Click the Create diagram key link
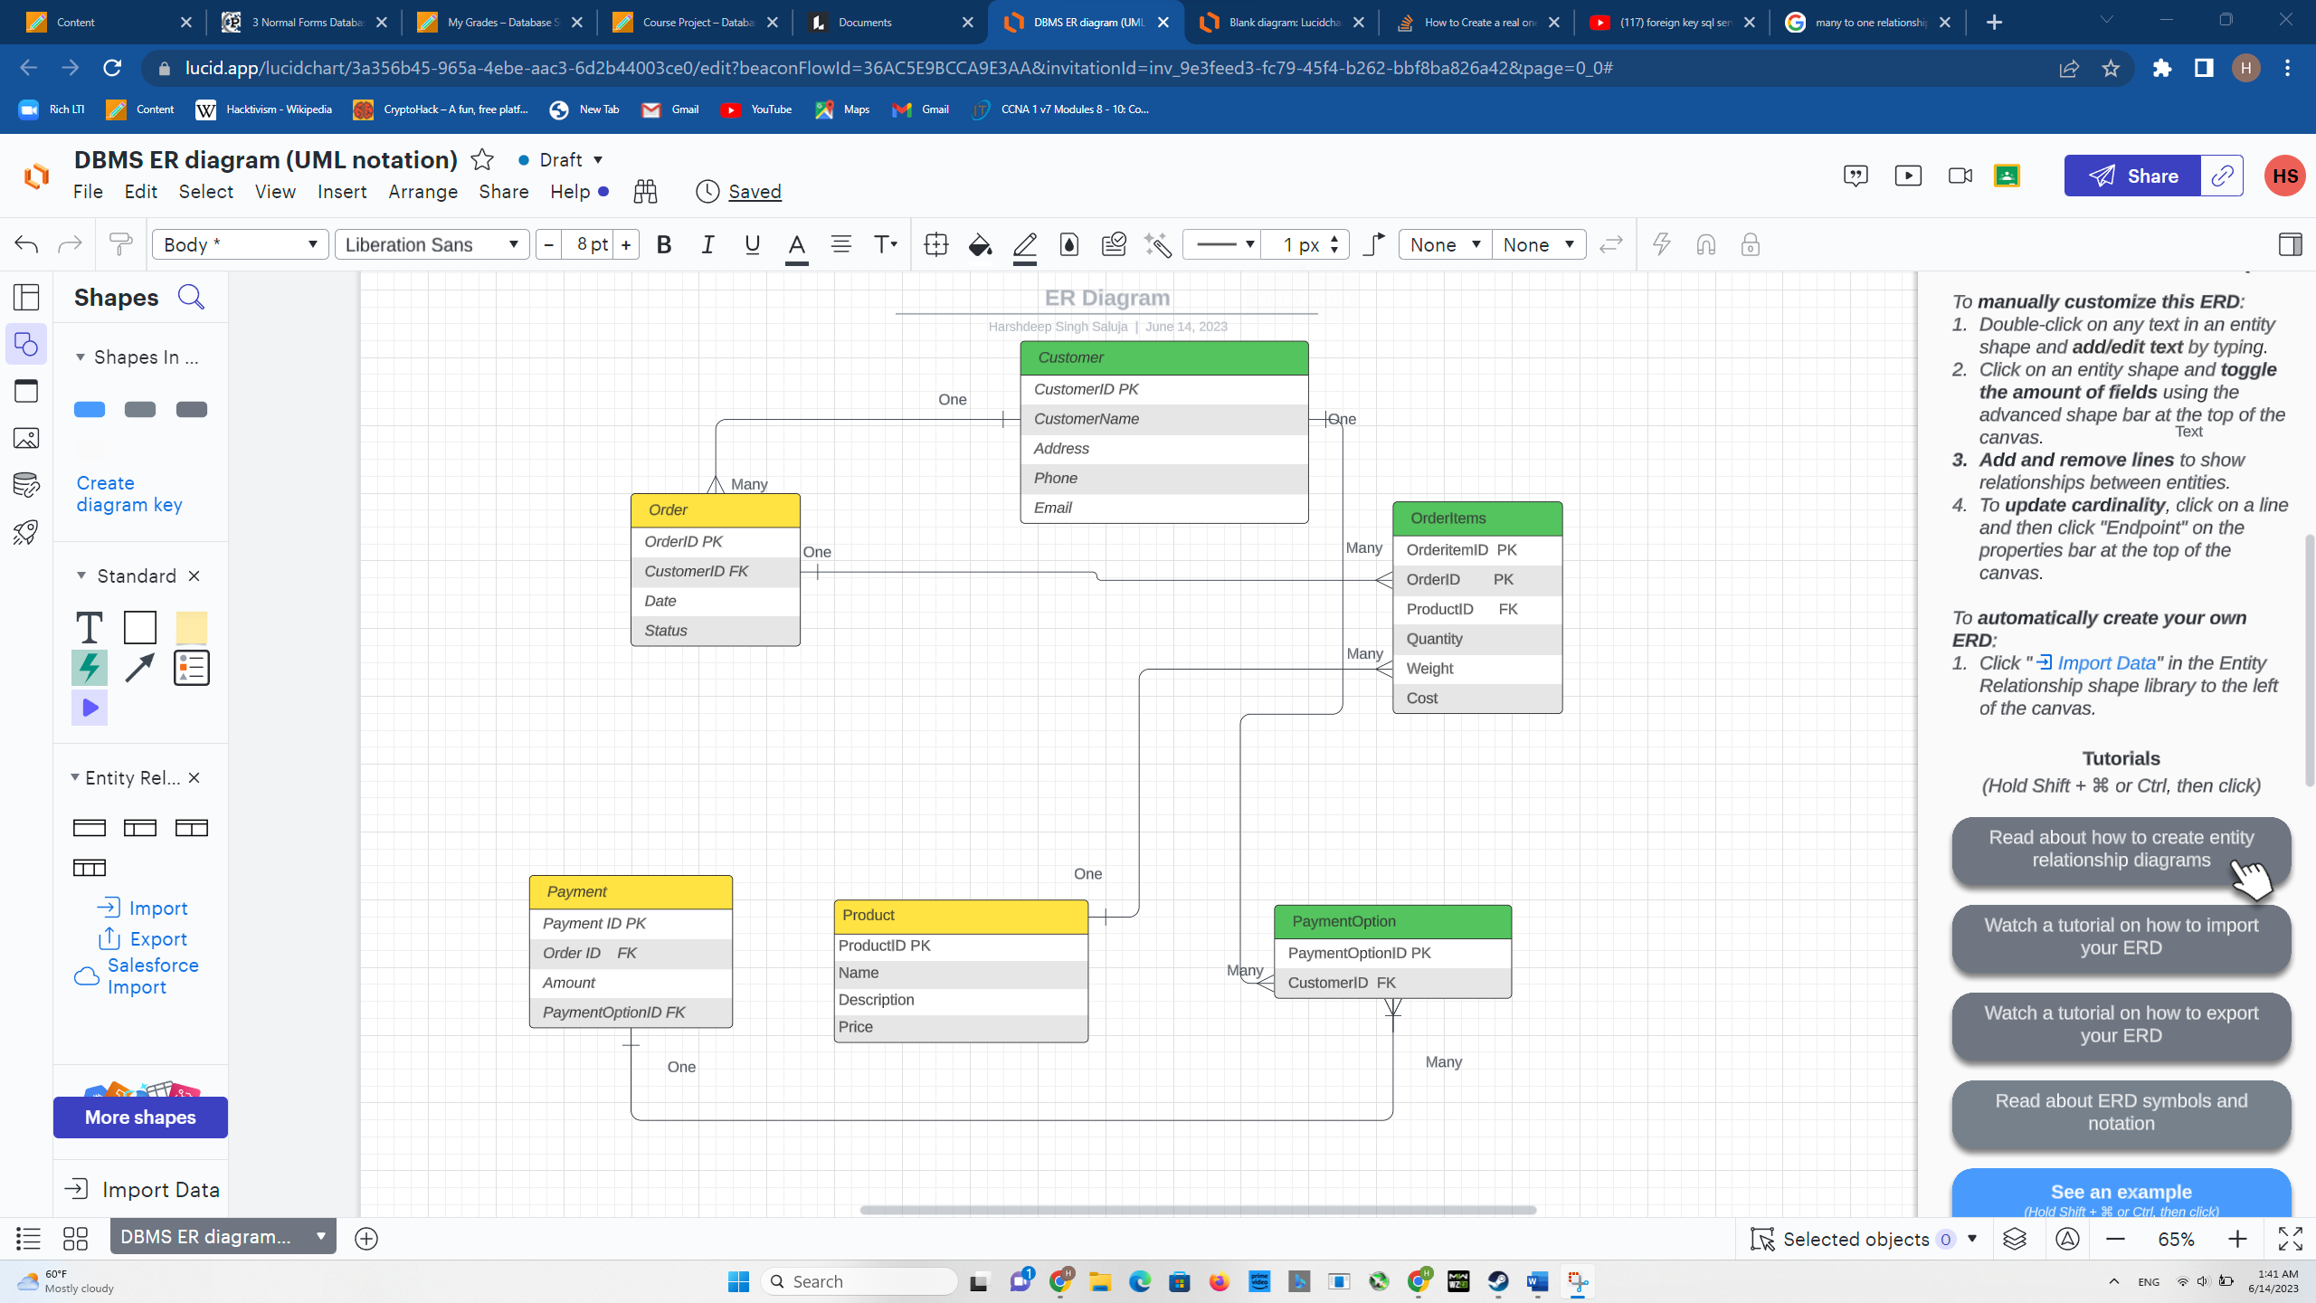This screenshot has height=1303, width=2316. 128,493
